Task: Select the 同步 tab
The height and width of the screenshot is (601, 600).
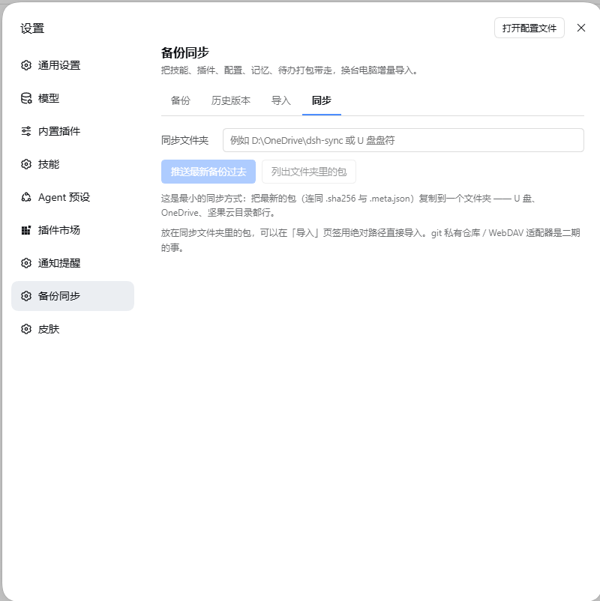Action: coord(322,100)
